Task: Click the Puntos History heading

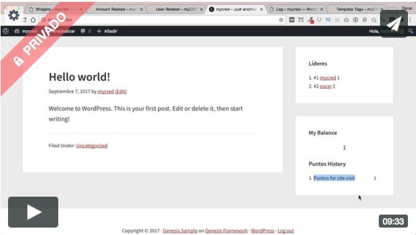Action: 327,164
